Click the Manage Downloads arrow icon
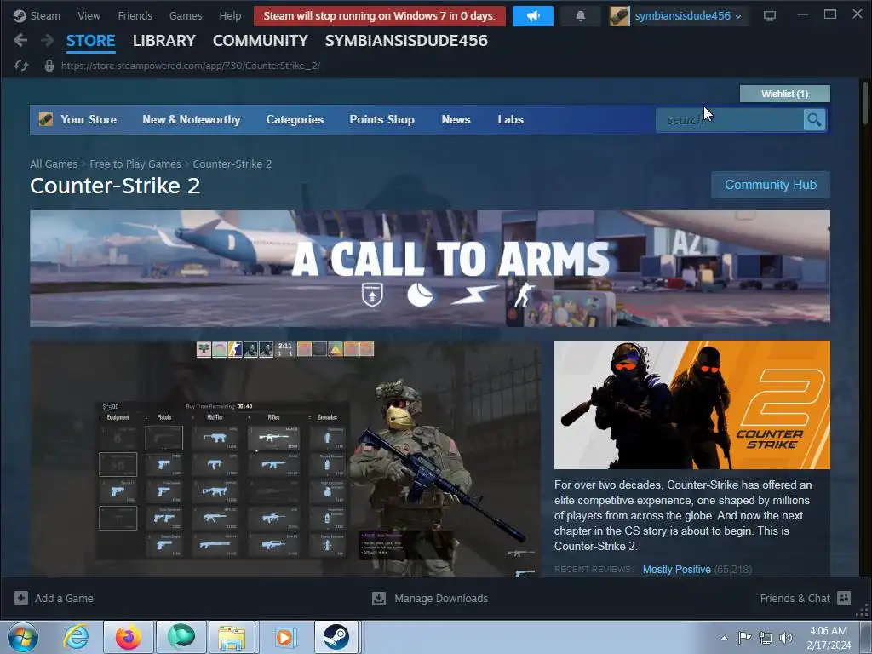This screenshot has height=654, width=872. [379, 598]
